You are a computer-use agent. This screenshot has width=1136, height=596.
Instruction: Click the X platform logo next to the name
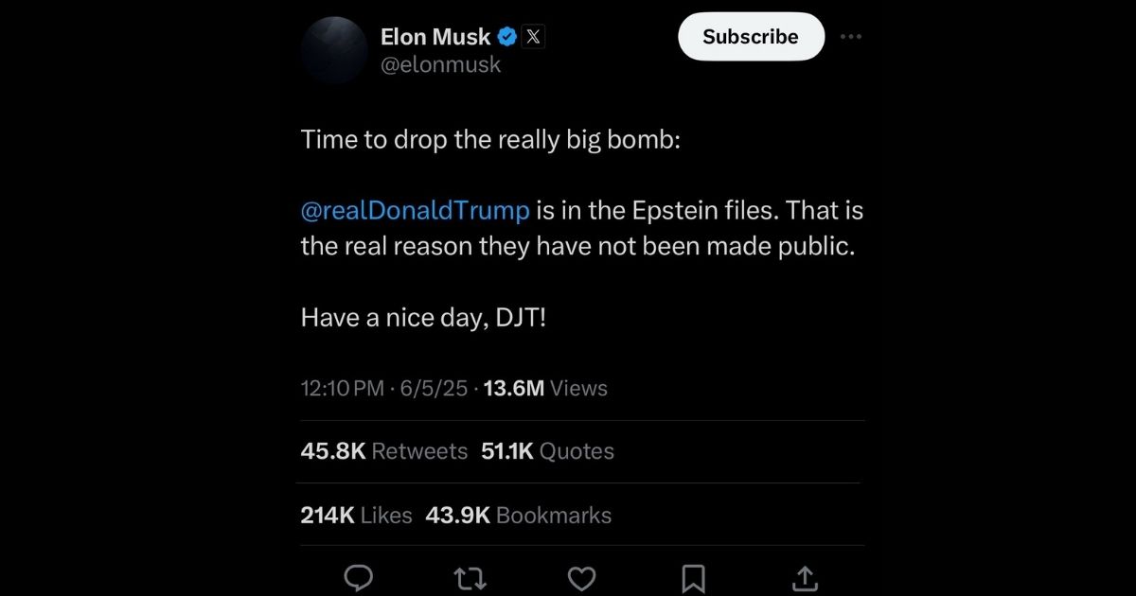532,37
